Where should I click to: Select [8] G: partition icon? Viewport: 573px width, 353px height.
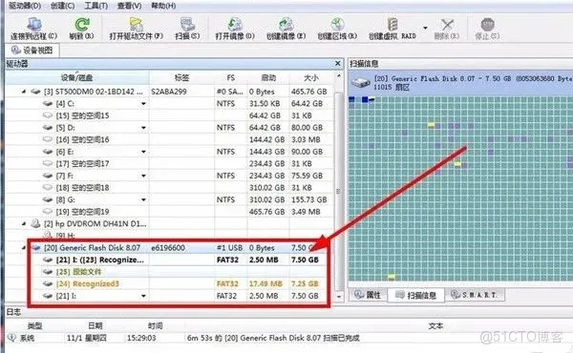point(48,199)
